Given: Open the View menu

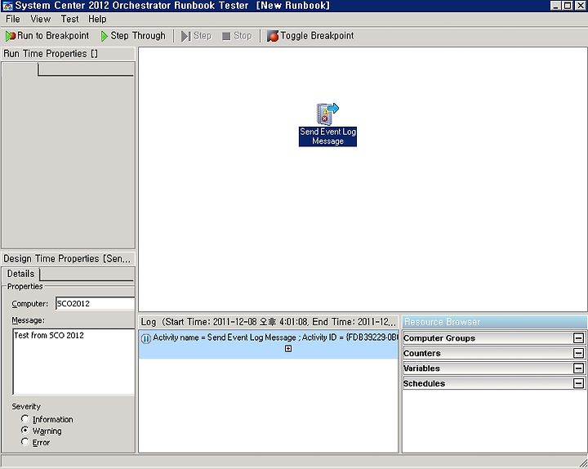Looking at the screenshot, I should coord(41,19).
